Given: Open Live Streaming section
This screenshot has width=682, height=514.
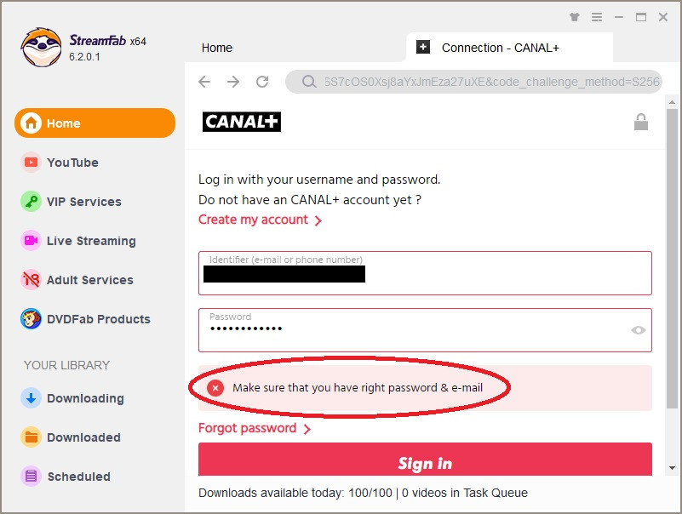Looking at the screenshot, I should (x=90, y=241).
